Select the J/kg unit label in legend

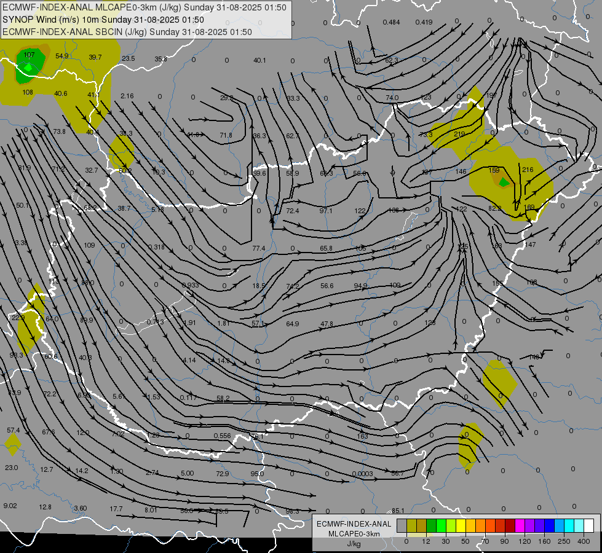(x=354, y=544)
